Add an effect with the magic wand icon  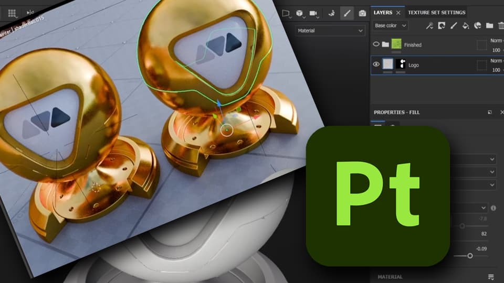point(429,26)
